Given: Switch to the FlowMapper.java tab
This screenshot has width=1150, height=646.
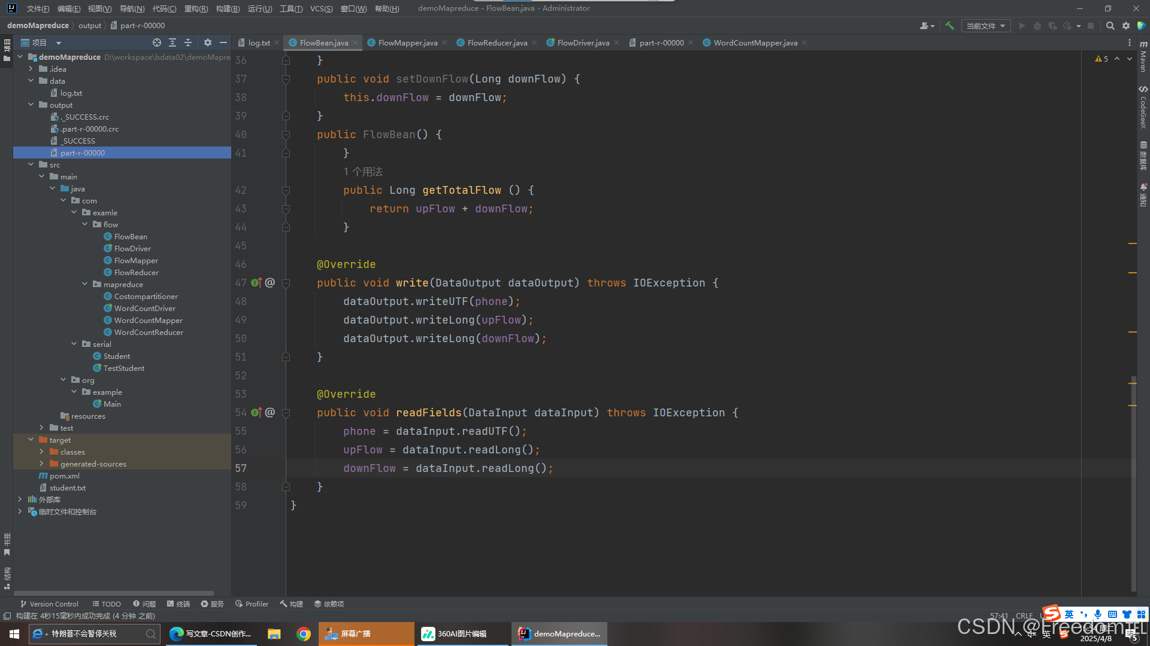Looking at the screenshot, I should pyautogui.click(x=407, y=42).
